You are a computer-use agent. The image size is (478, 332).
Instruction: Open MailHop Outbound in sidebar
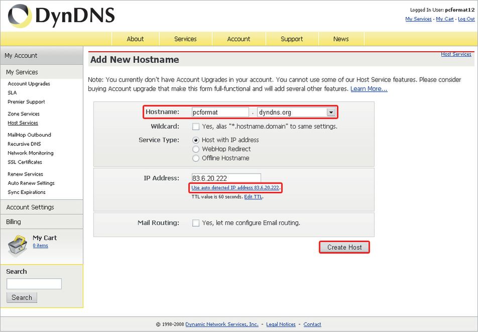point(29,135)
